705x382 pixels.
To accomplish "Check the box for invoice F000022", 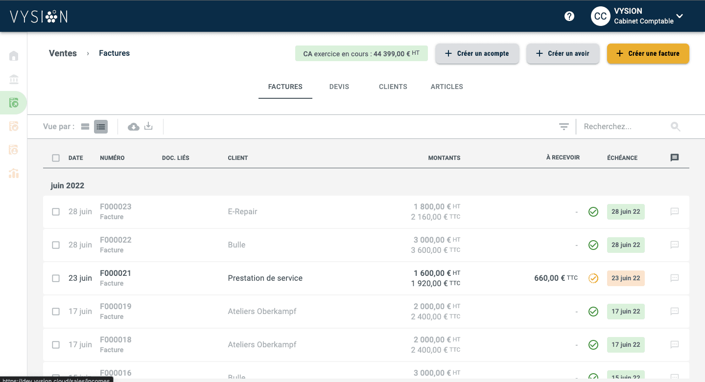I will tap(56, 245).
